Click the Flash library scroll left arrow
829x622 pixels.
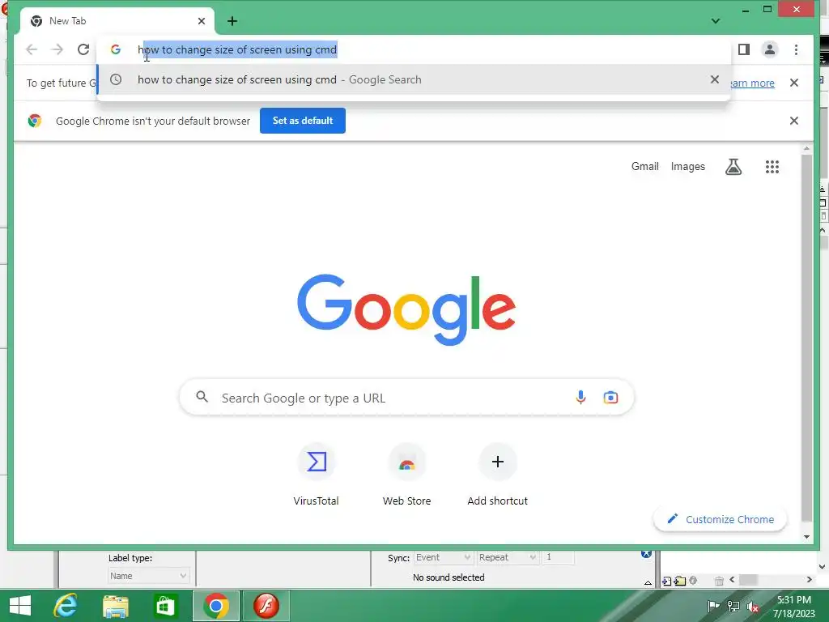[732, 580]
